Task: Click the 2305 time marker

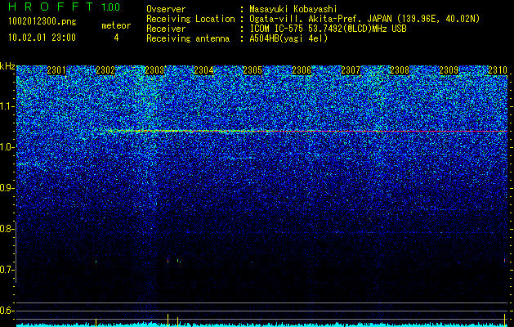Action: tap(253, 69)
